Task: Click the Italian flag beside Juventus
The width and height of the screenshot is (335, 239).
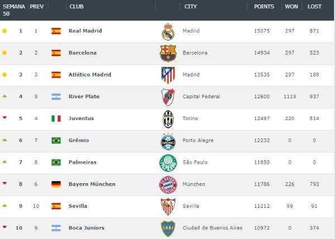Action: point(56,119)
